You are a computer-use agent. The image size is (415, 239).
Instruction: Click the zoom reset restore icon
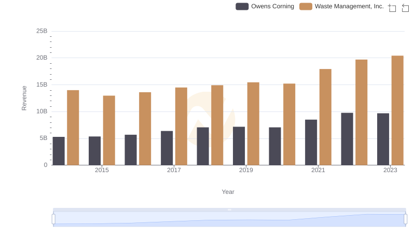pos(405,8)
